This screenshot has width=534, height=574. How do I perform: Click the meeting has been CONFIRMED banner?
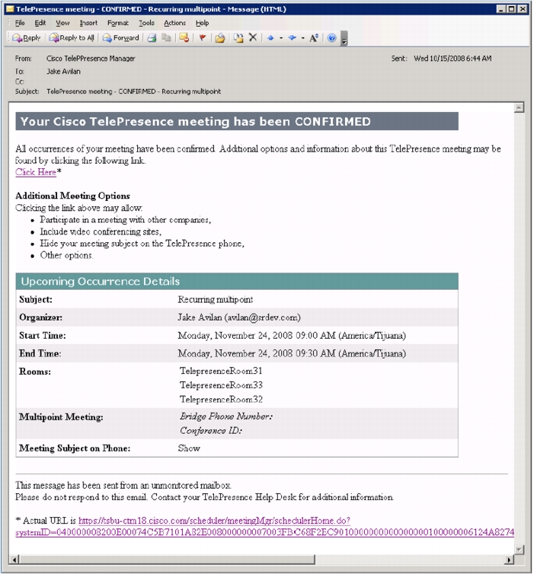[237, 122]
